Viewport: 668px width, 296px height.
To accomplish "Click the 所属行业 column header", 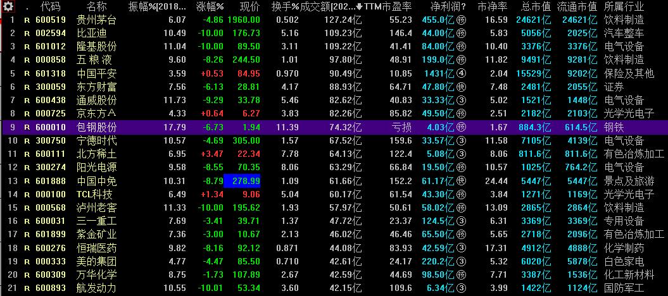I will [624, 6].
